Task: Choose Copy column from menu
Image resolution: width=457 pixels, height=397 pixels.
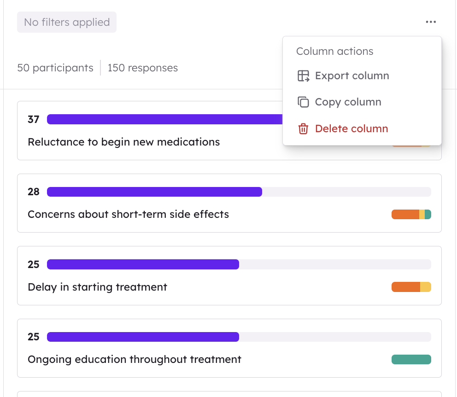Action: click(348, 102)
